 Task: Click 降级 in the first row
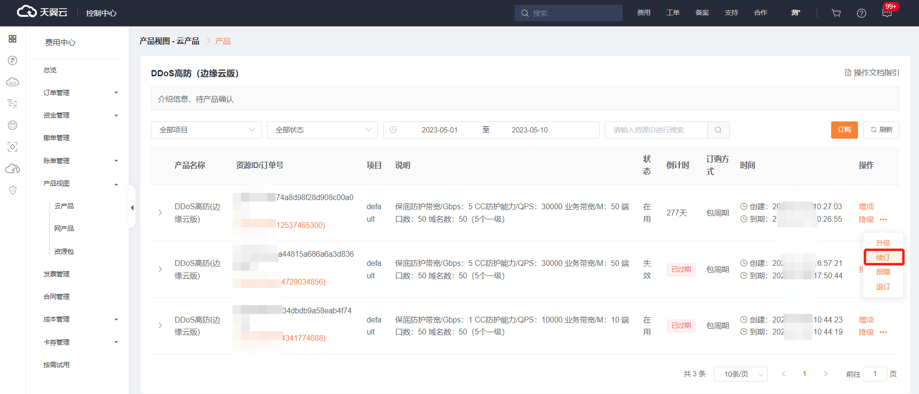[867, 219]
